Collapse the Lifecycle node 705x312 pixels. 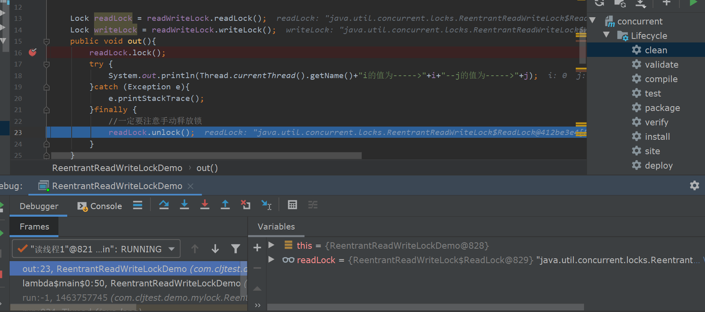(x=606, y=35)
